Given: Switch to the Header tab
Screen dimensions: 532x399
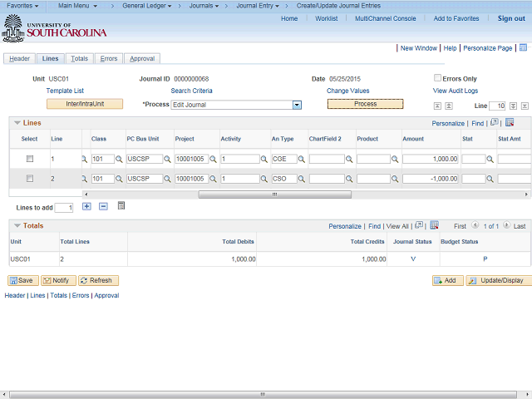Looking at the screenshot, I should tap(19, 59).
